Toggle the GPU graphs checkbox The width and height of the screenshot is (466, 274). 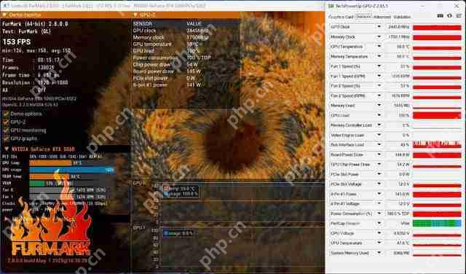(x=6, y=138)
